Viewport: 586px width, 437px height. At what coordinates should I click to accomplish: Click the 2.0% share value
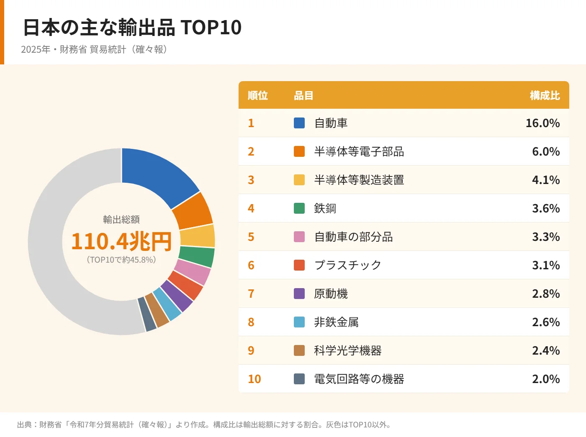546,379
